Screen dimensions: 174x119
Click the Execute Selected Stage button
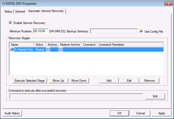(x=30, y=81)
